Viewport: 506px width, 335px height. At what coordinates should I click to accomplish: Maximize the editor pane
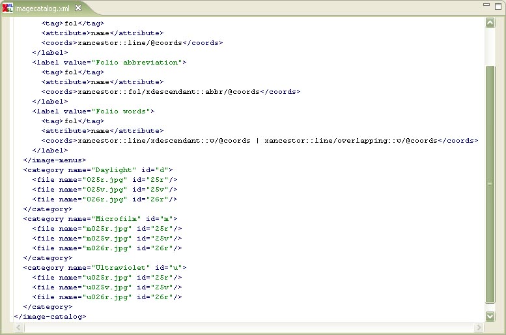click(498, 6)
